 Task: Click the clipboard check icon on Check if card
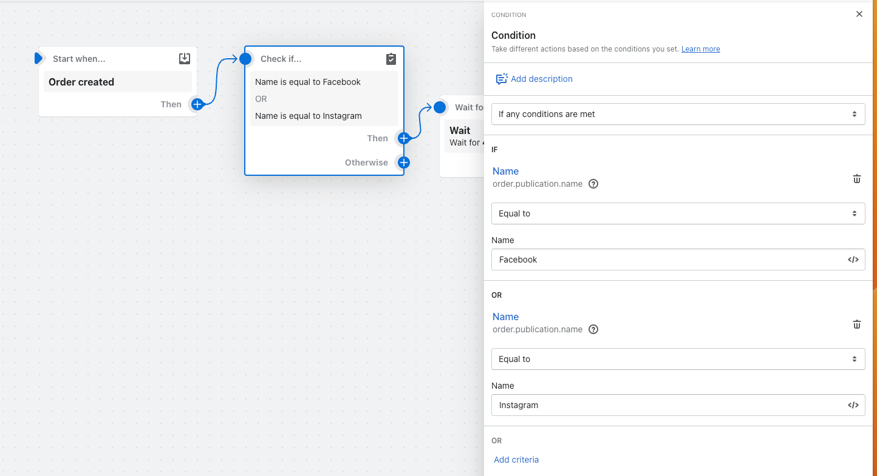pyautogui.click(x=391, y=59)
